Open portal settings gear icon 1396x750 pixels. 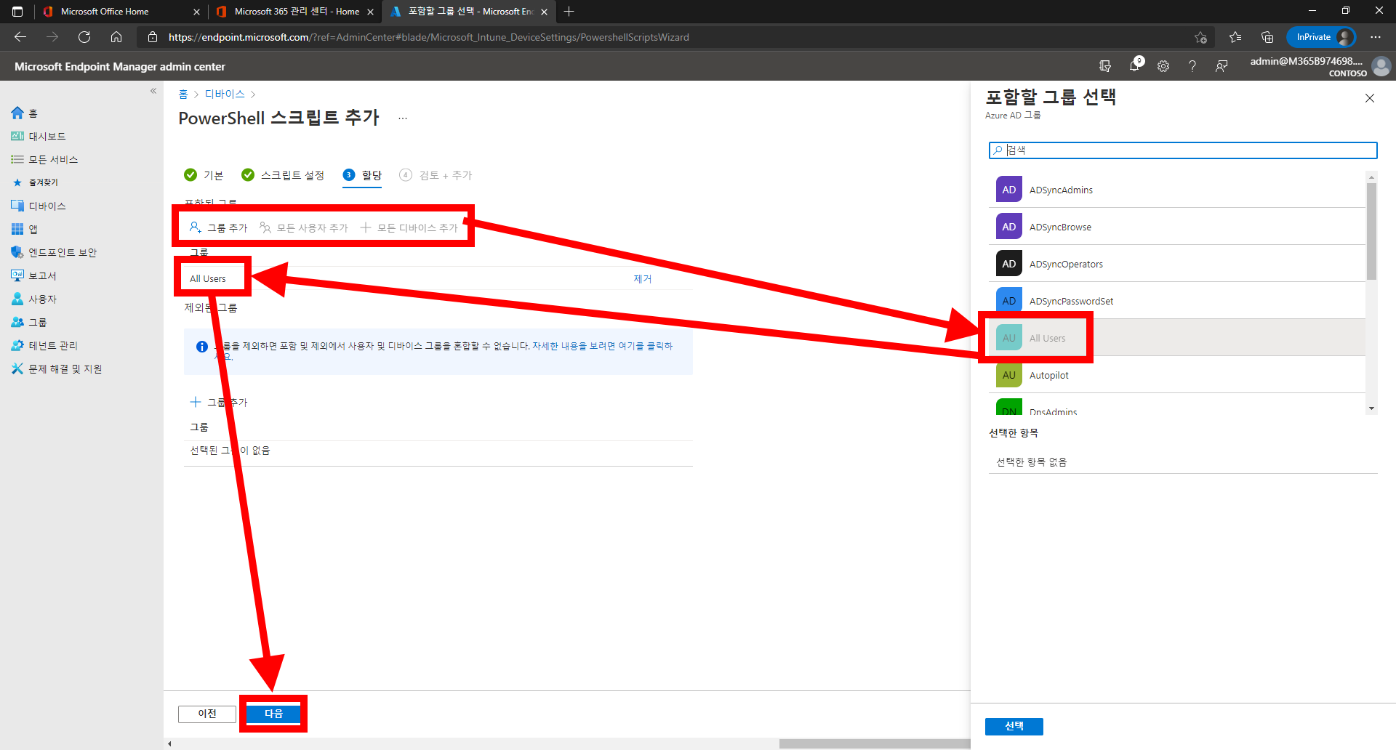click(1163, 66)
